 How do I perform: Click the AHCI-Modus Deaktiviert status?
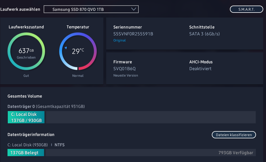pyautogui.click(x=200, y=68)
